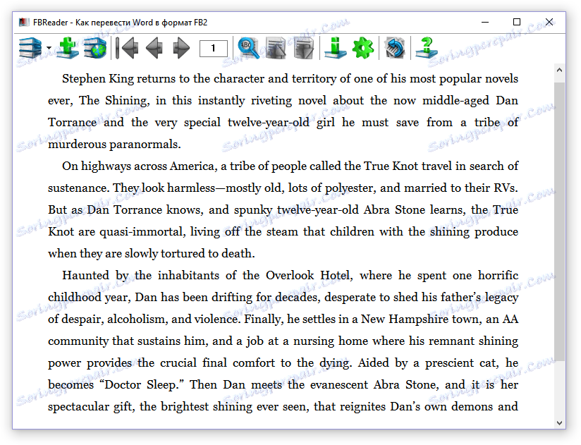Find next search result
This screenshot has height=445, width=581.
[x=303, y=48]
